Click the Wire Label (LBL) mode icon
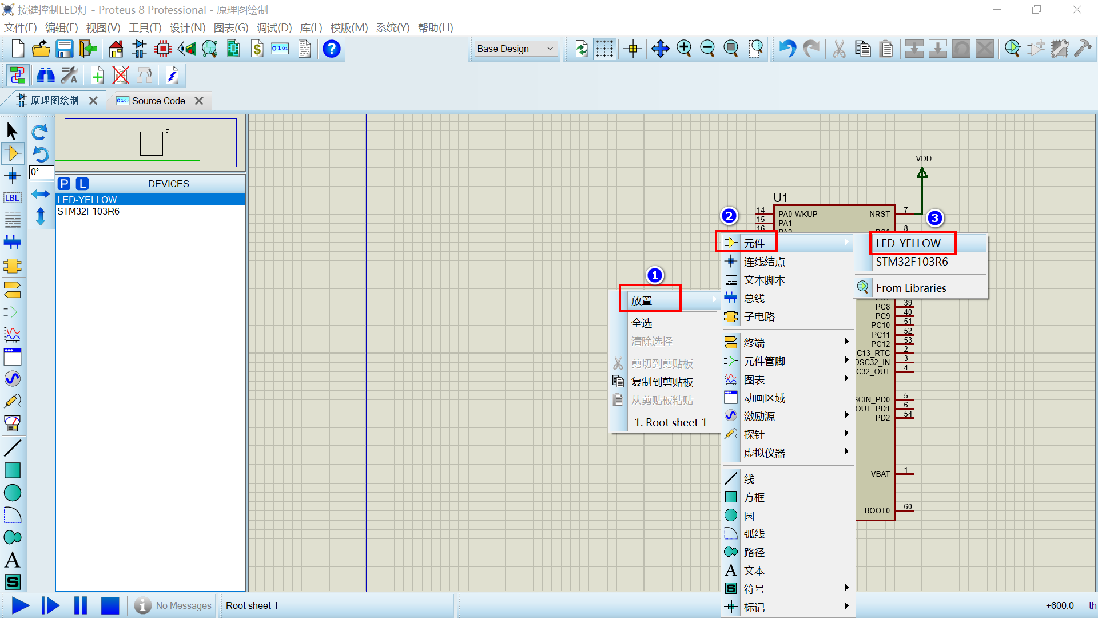The image size is (1098, 618). point(13,198)
